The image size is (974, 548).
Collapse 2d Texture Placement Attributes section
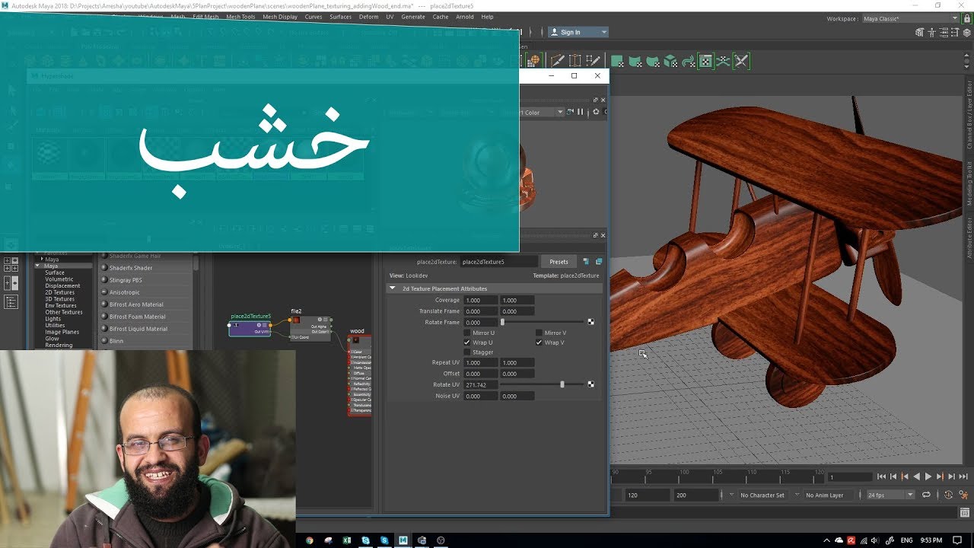click(393, 288)
